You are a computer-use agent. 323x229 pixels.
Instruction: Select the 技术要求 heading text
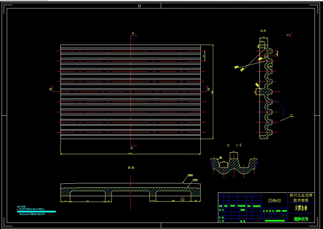click(21, 207)
